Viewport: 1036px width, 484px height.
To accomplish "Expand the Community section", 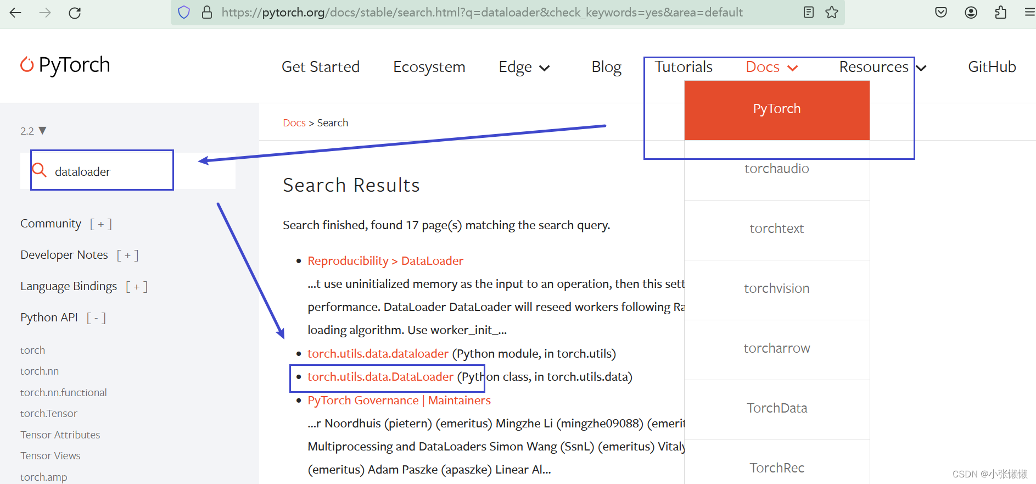I will click(66, 224).
